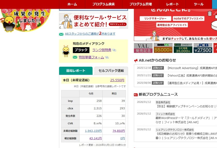
Task: Click newspaper icon beside 新着プログラムニュース
Action: [136, 95]
